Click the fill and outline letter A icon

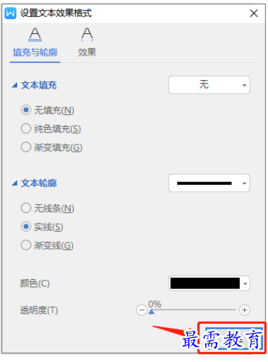35,35
